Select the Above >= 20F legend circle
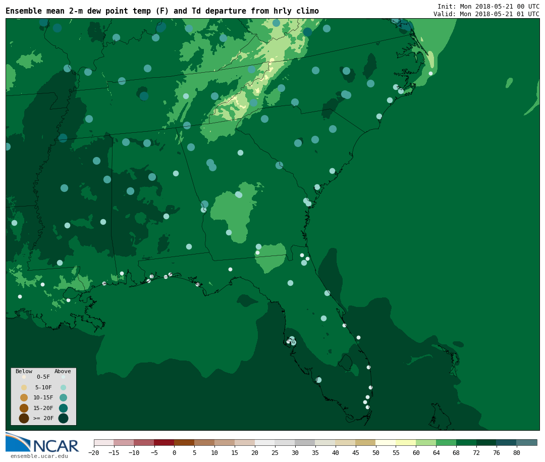 pos(63,418)
